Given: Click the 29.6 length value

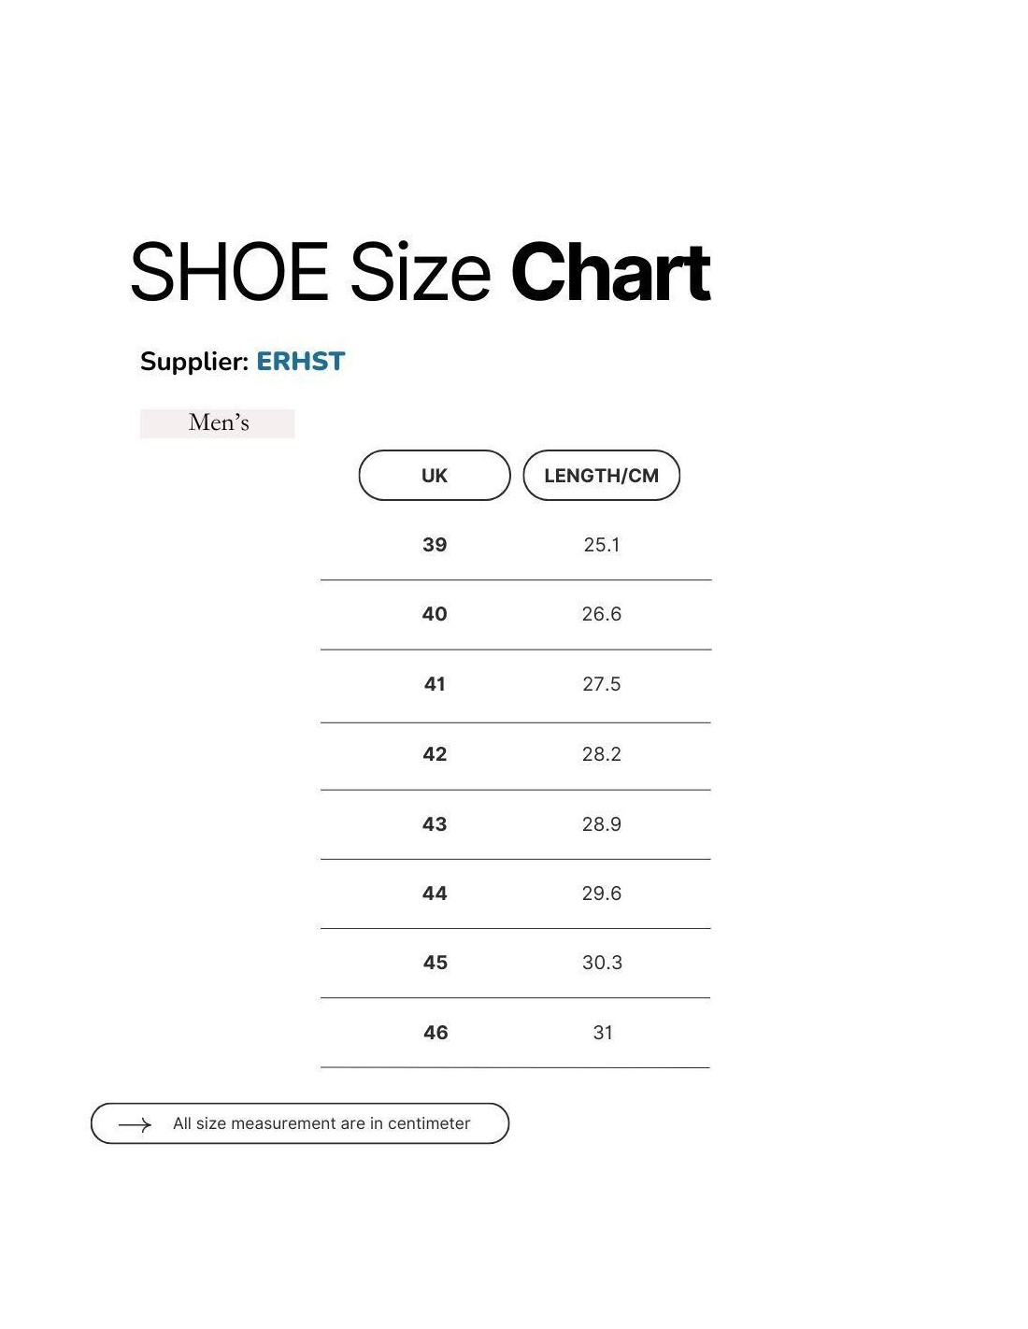Looking at the screenshot, I should click(x=602, y=893).
